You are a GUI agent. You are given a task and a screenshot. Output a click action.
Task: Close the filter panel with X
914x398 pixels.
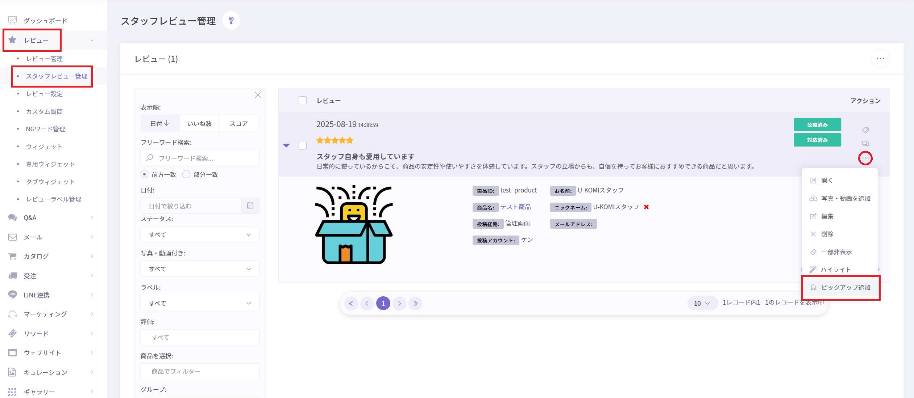[x=258, y=95]
